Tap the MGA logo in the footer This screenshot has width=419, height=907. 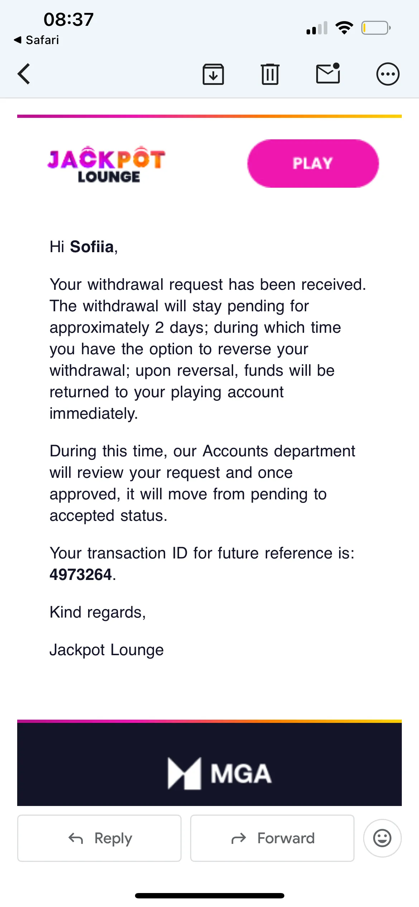[x=220, y=774]
